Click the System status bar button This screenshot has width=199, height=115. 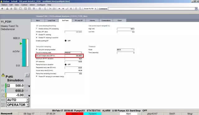93,114
